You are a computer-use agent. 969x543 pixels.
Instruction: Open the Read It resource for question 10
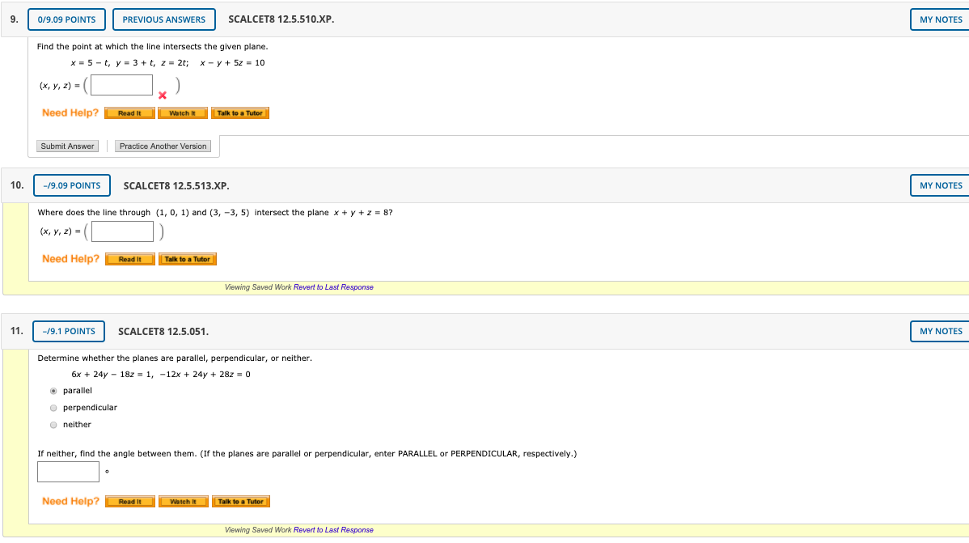[130, 259]
